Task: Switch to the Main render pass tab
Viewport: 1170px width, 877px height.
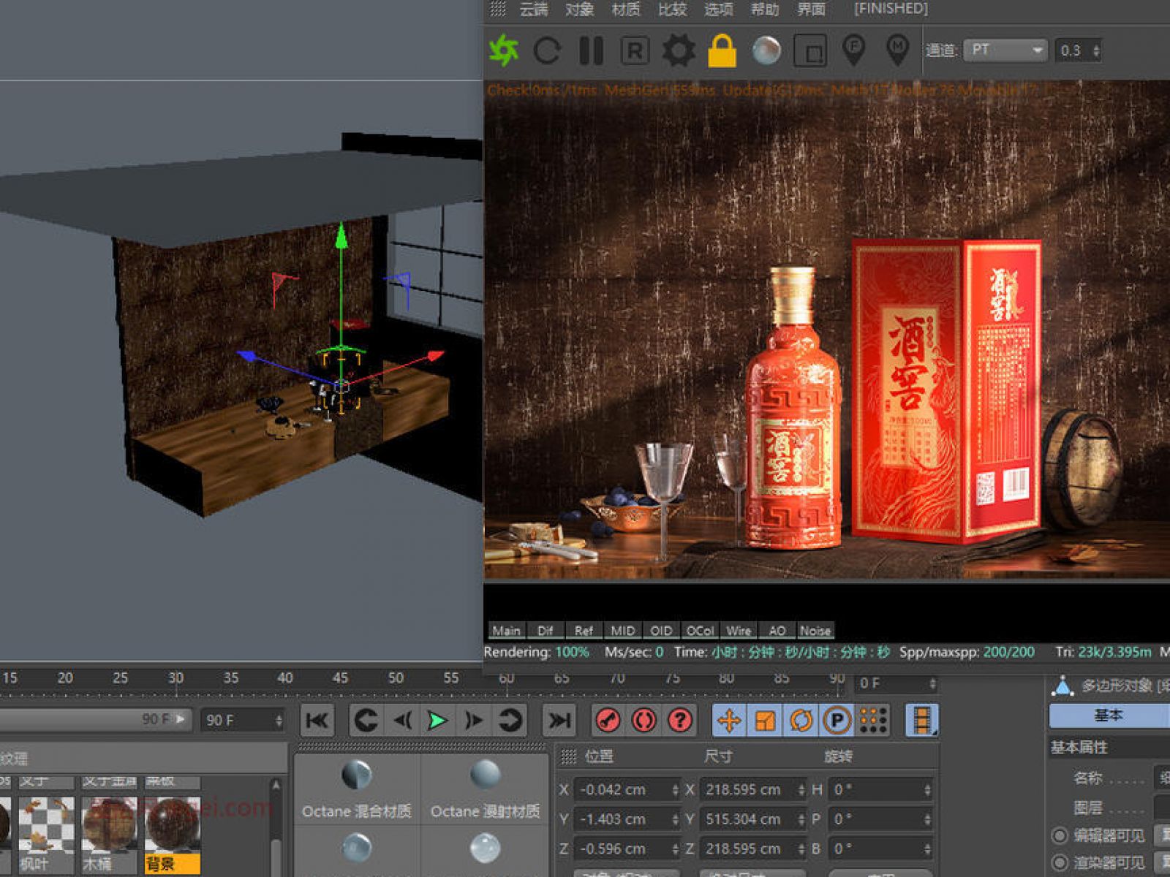Action: [x=506, y=630]
